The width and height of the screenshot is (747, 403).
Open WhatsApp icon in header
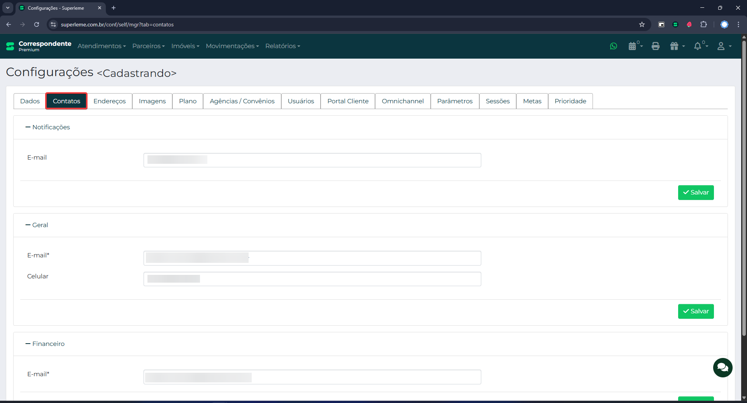tap(614, 46)
